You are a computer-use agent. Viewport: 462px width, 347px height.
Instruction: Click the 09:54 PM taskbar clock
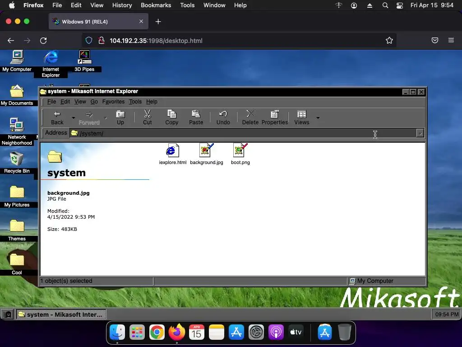[x=447, y=314]
